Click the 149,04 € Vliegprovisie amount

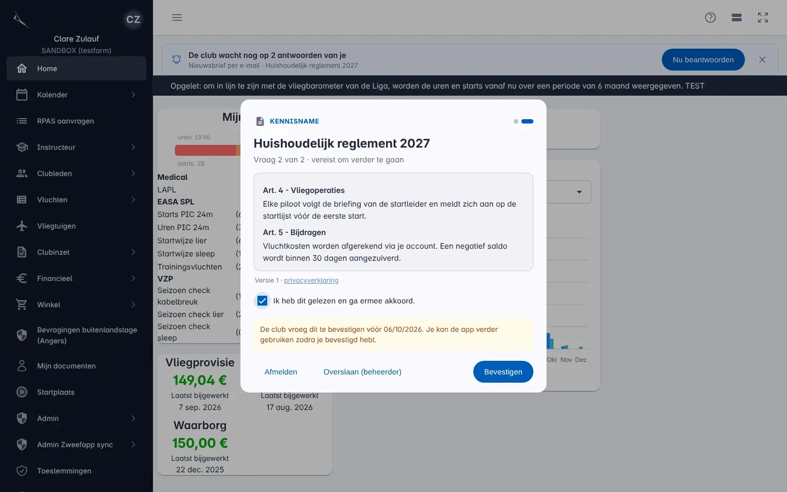[x=200, y=380]
